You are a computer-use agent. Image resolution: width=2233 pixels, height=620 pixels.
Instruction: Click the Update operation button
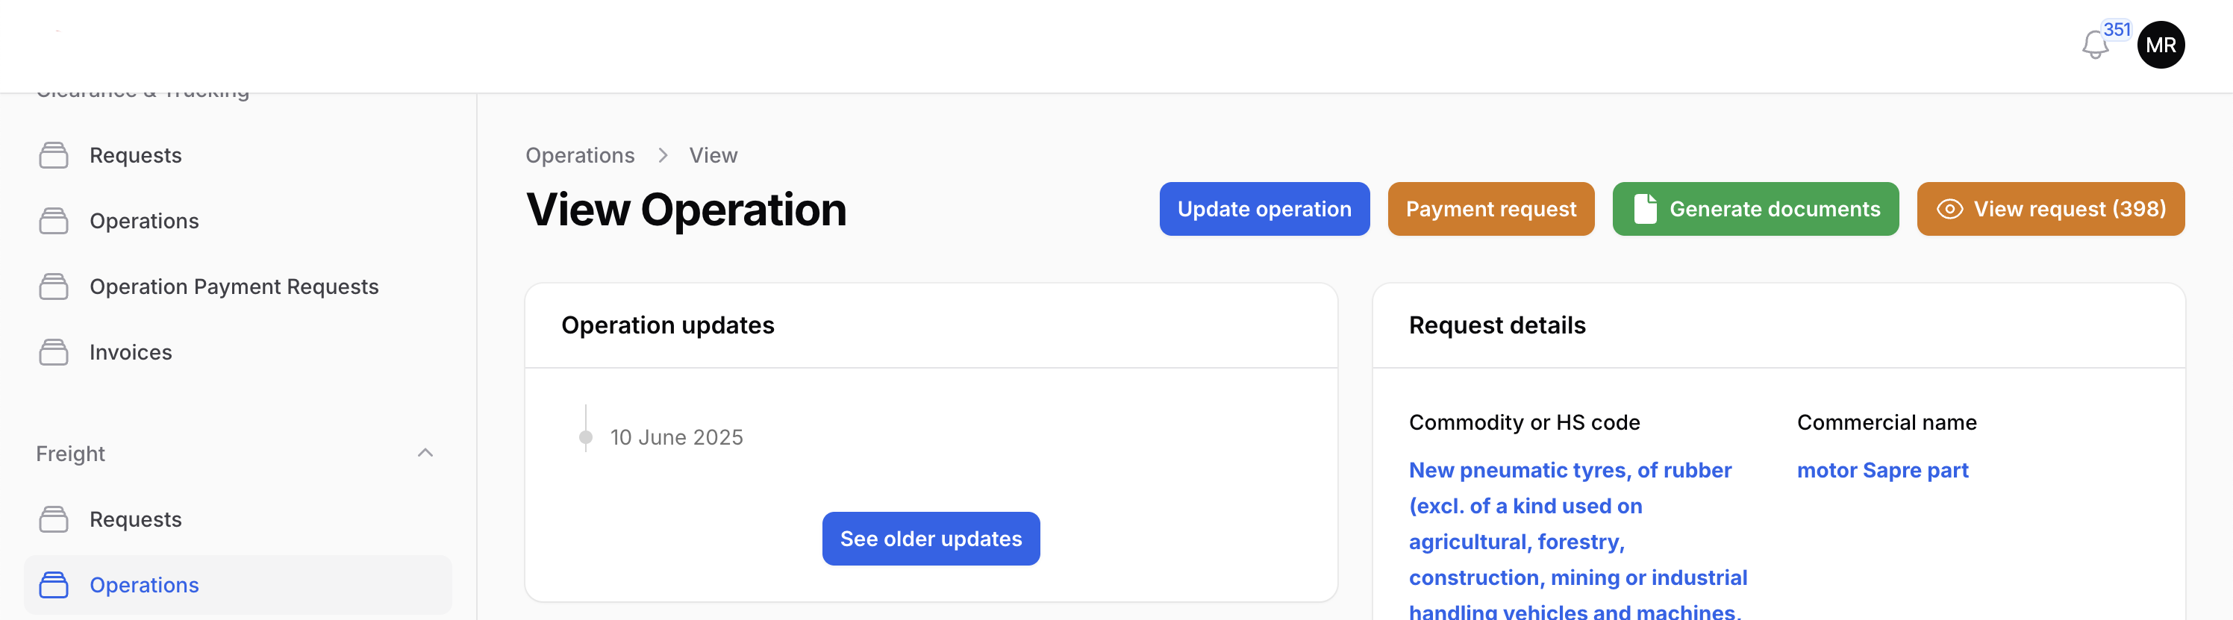(1264, 209)
